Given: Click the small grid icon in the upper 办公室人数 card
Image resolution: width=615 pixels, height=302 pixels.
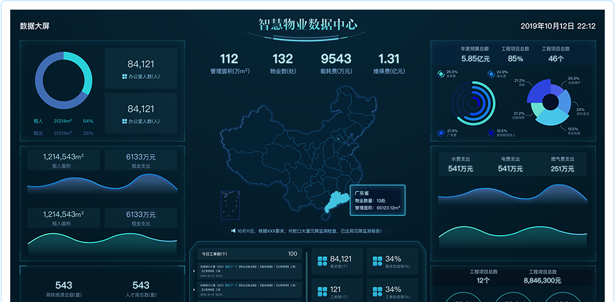Looking at the screenshot, I should pyautogui.click(x=125, y=77).
